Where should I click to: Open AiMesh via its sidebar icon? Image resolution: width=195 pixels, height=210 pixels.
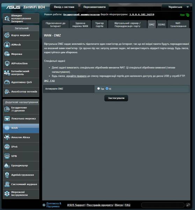coord(7,44)
